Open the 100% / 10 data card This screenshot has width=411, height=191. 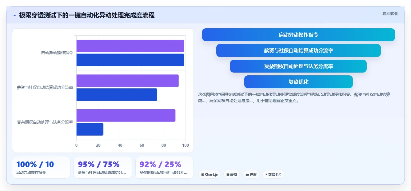tap(41, 167)
